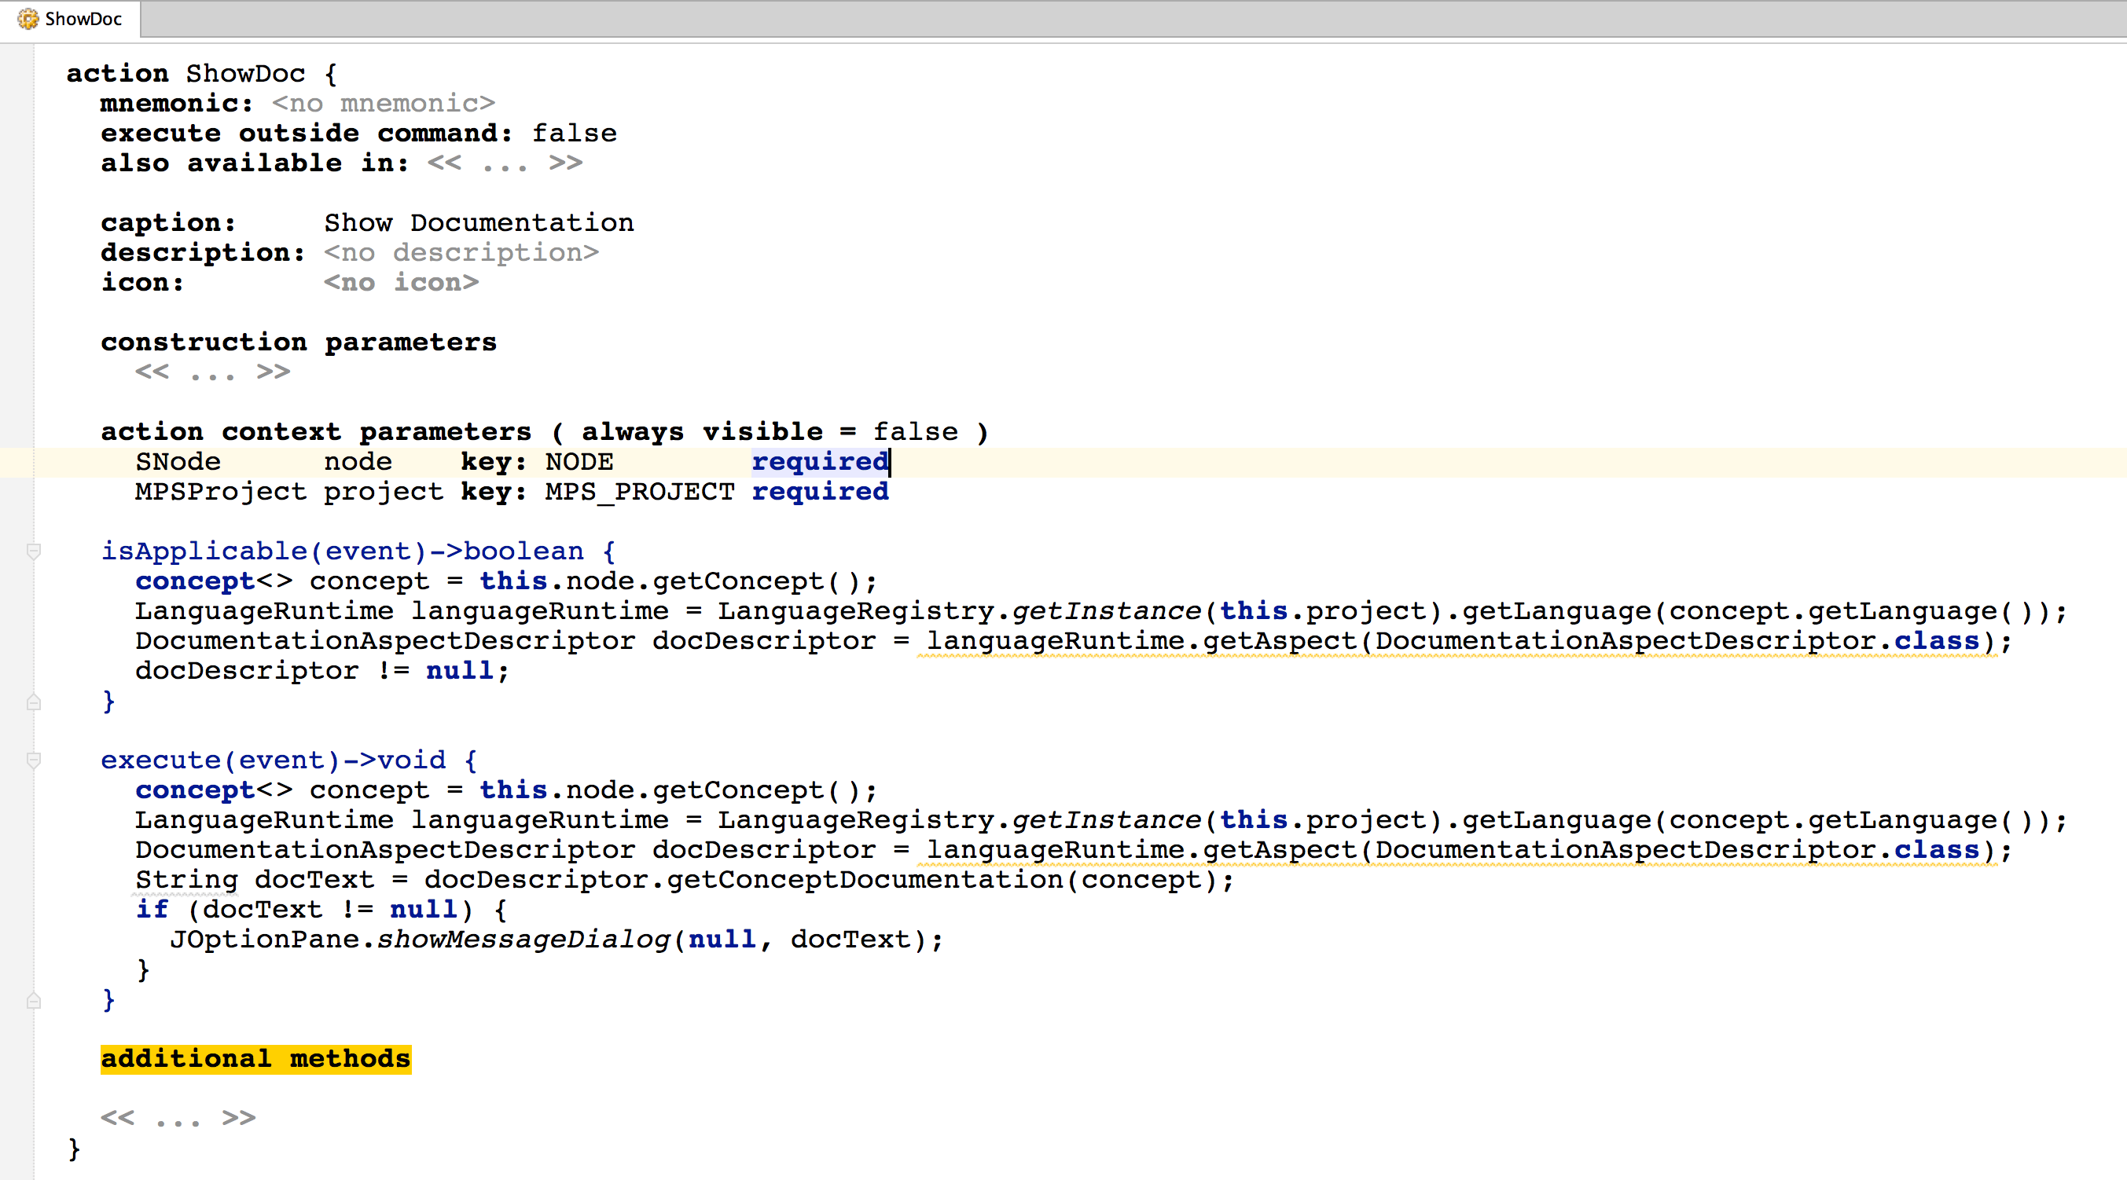Screen dimensions: 2127x1180
Task: Click the highlighted 'additional methods' label
Action: (255, 1059)
